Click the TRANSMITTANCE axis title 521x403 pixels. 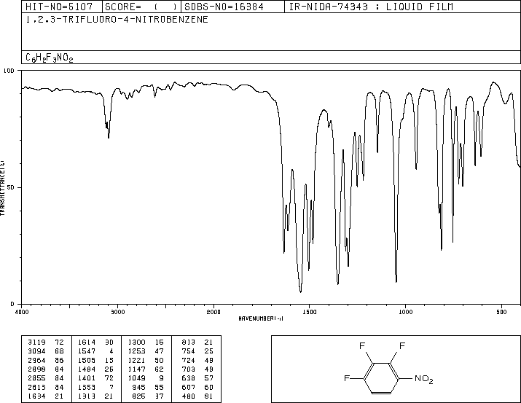click(x=2, y=188)
